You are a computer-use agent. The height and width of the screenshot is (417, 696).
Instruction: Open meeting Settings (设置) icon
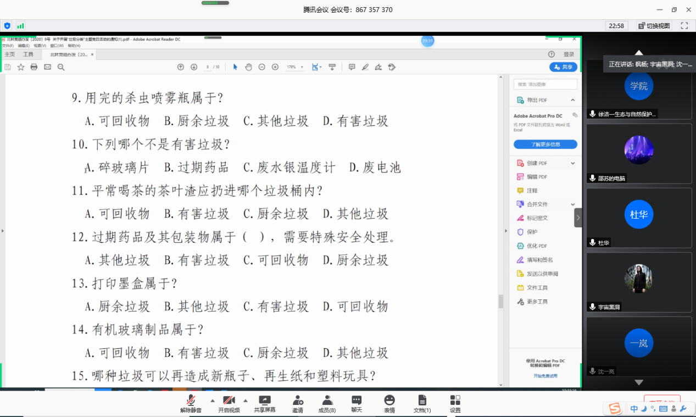[x=455, y=401]
